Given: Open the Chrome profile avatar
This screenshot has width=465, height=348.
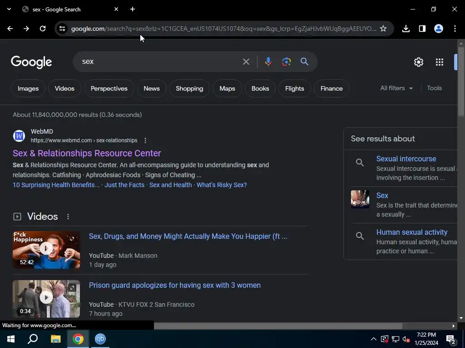Looking at the screenshot, I should pos(439,29).
